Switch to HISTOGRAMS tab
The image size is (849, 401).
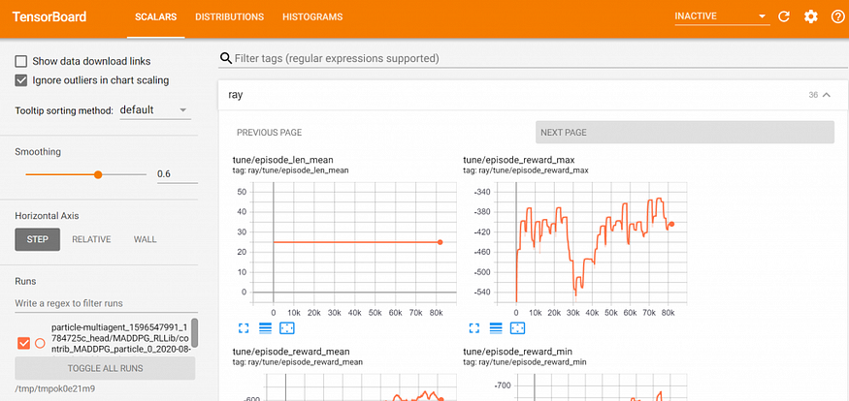point(312,16)
